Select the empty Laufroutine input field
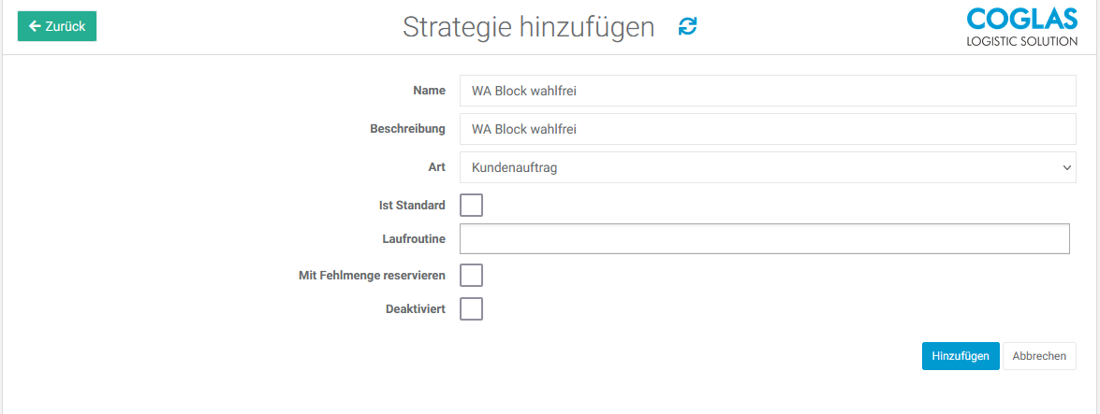 pyautogui.click(x=764, y=239)
